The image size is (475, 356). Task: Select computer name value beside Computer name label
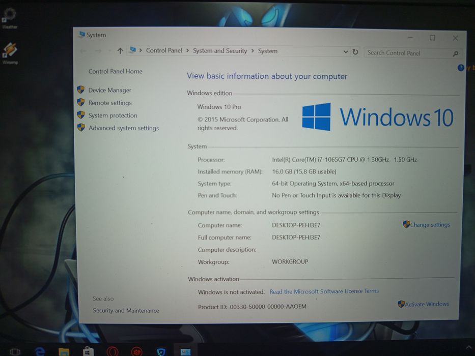point(296,225)
